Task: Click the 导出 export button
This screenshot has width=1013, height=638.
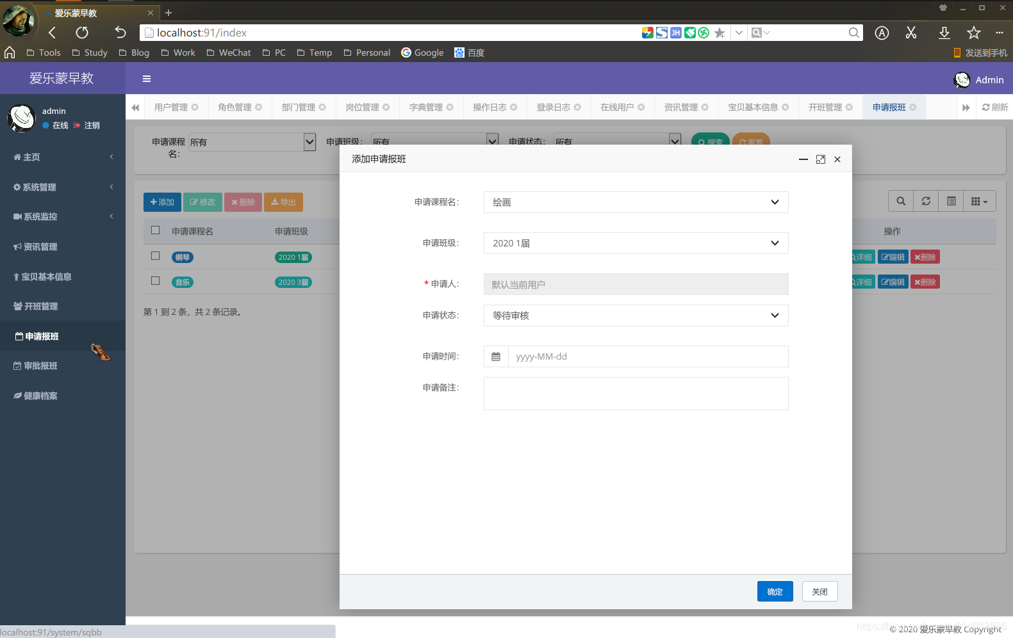Action: coord(283,202)
